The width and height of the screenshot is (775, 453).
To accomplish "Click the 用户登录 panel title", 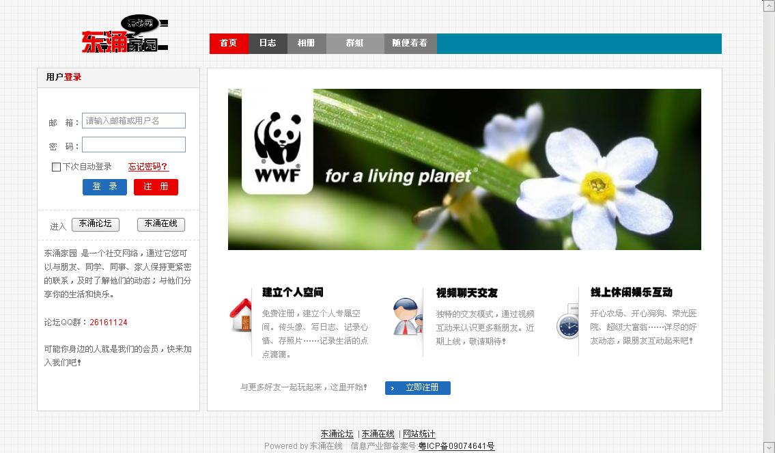I will click(64, 77).
